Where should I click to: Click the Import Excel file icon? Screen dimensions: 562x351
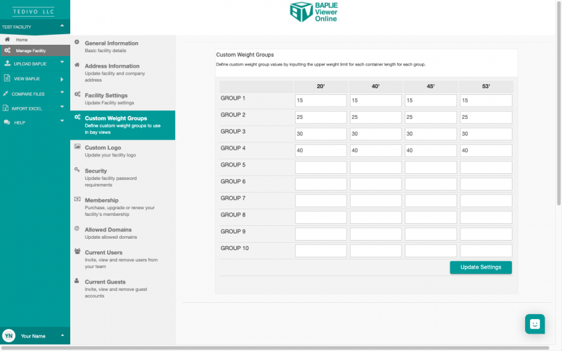5,108
